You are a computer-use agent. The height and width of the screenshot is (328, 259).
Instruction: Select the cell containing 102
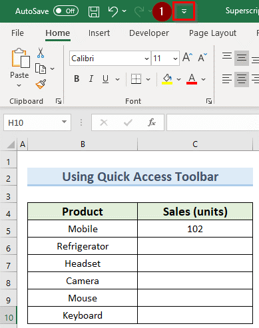click(195, 229)
